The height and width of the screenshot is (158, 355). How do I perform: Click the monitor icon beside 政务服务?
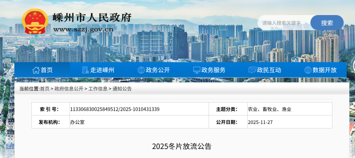point(197,70)
